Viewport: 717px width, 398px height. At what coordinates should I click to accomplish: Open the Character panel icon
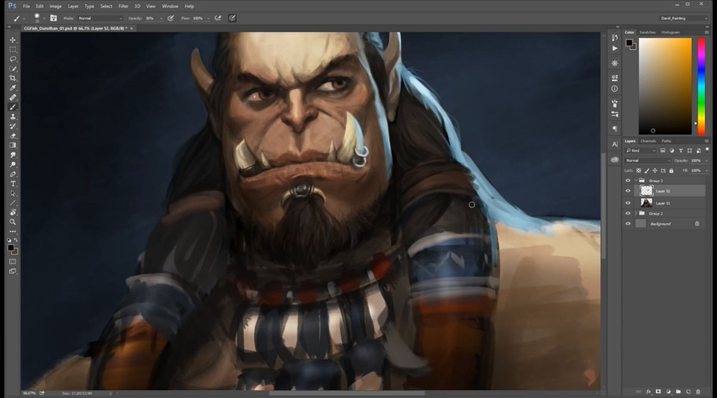point(615,144)
